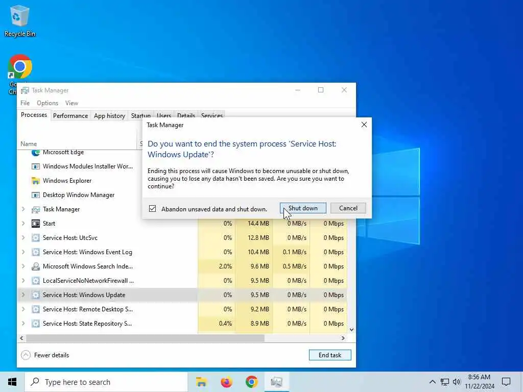Click Service Host: UtcSvc gear icon
Viewport: 523px width, 392px height.
pyautogui.click(x=36, y=238)
